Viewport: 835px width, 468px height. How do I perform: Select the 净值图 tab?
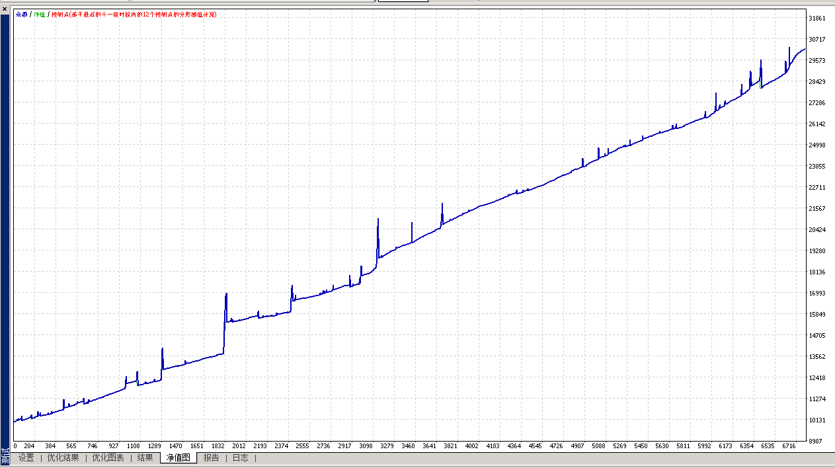click(178, 457)
